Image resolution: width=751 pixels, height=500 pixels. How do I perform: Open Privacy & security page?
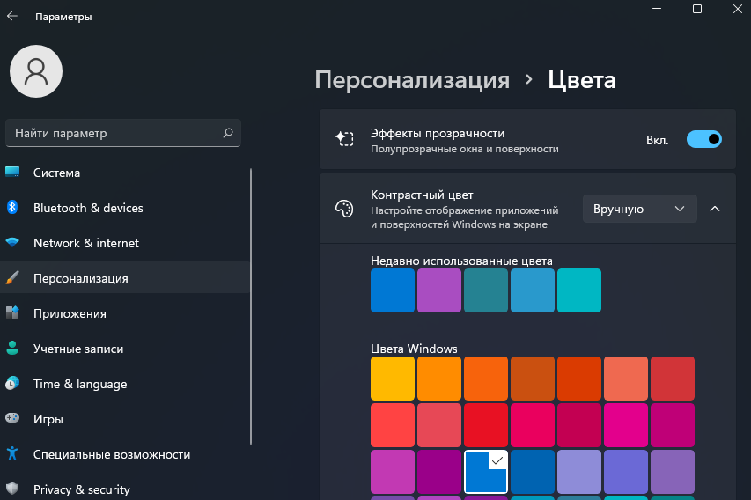click(125, 489)
